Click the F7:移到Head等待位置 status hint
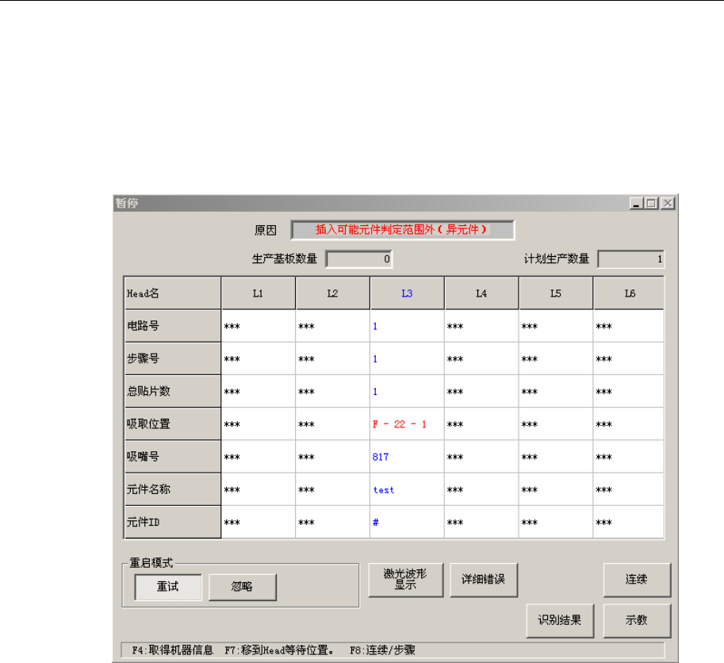This screenshot has width=724, height=663. [279, 650]
